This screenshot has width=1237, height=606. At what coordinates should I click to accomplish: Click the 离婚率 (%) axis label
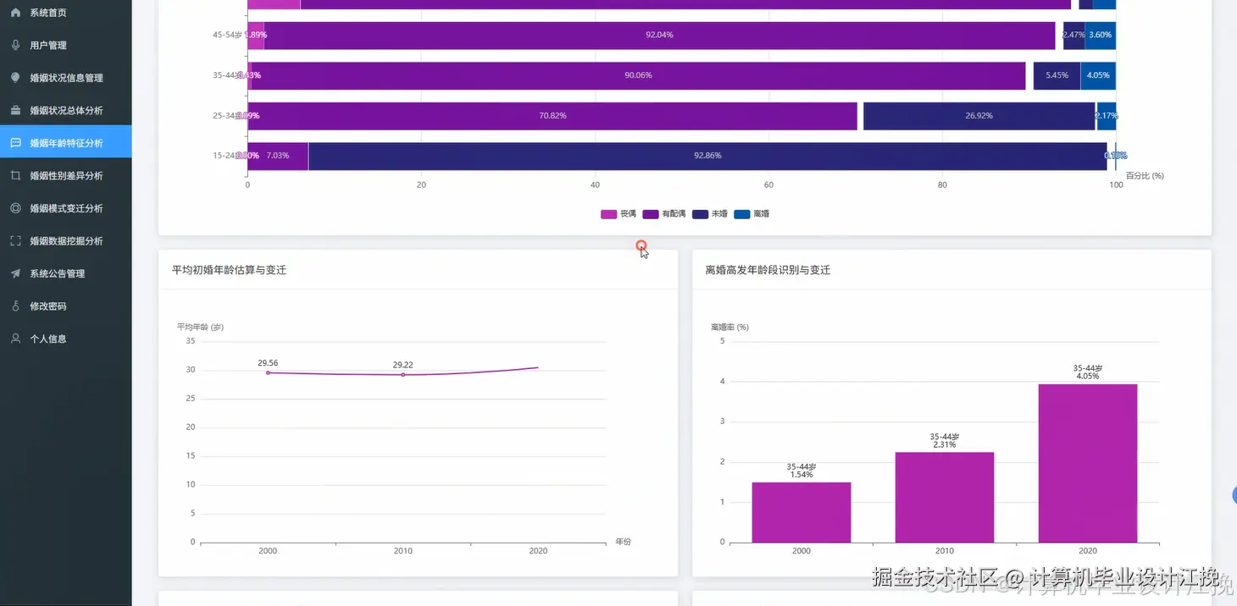(729, 327)
